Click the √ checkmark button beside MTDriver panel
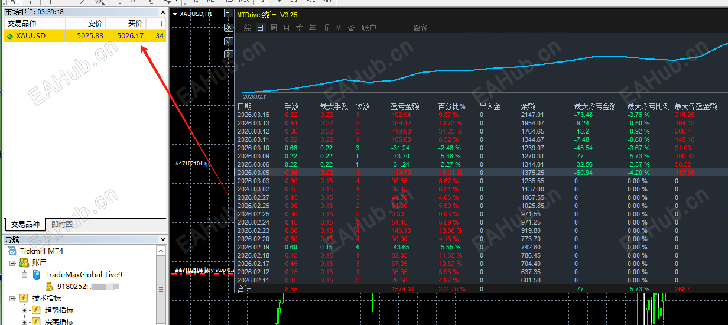This screenshot has width=728, height=325. click(229, 41)
